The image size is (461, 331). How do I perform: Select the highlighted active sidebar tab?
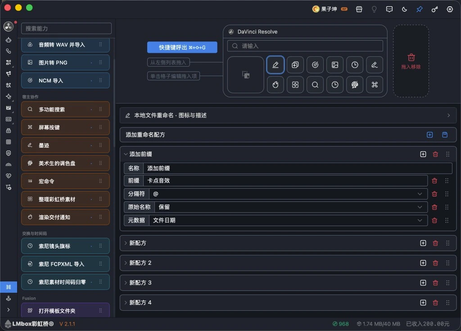(x=9, y=287)
